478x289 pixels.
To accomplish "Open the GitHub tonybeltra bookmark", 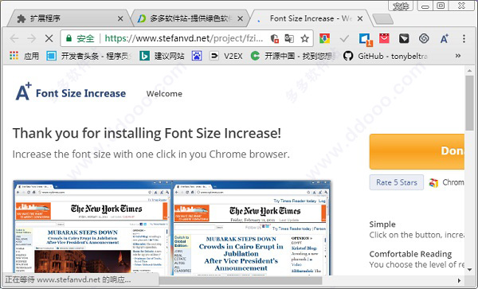I will pos(386,56).
